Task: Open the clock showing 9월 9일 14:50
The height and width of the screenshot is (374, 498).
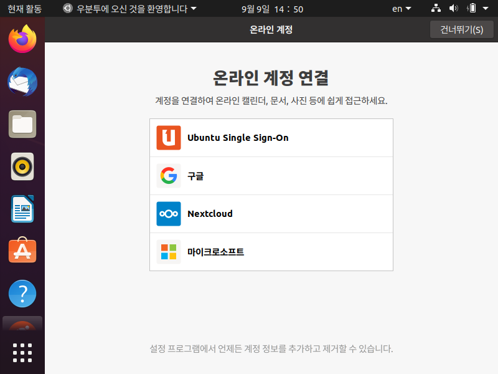Action: 272,9
